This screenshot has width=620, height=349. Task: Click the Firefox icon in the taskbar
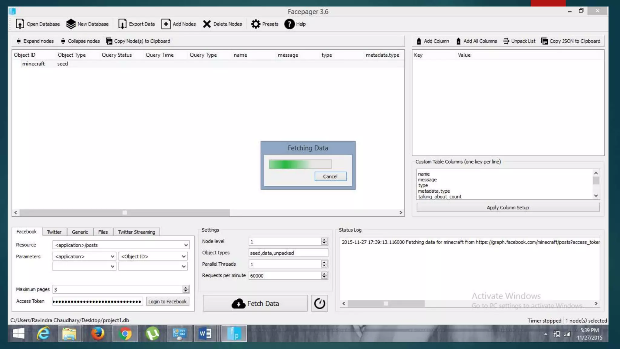tap(97, 334)
